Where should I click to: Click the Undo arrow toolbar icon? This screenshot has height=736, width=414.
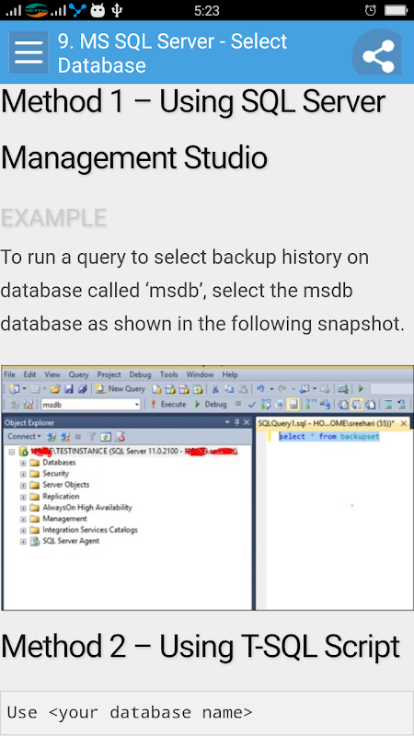click(x=261, y=388)
